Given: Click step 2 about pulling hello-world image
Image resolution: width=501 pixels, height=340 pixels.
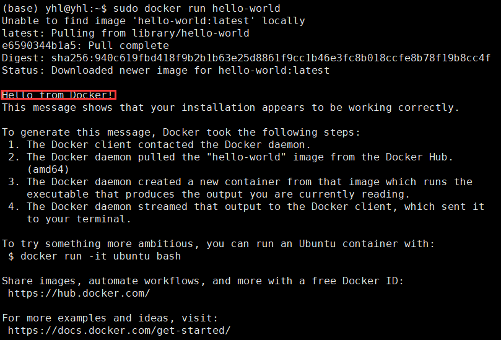Looking at the screenshot, I should [235, 157].
